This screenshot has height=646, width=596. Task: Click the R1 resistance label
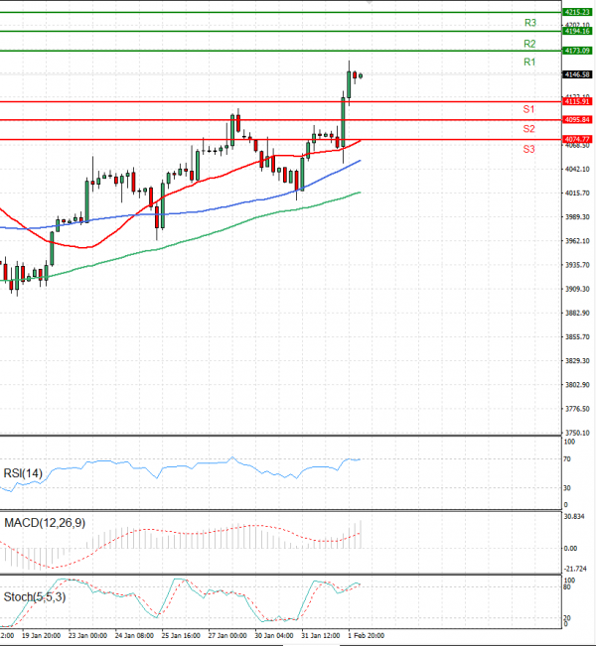point(529,62)
